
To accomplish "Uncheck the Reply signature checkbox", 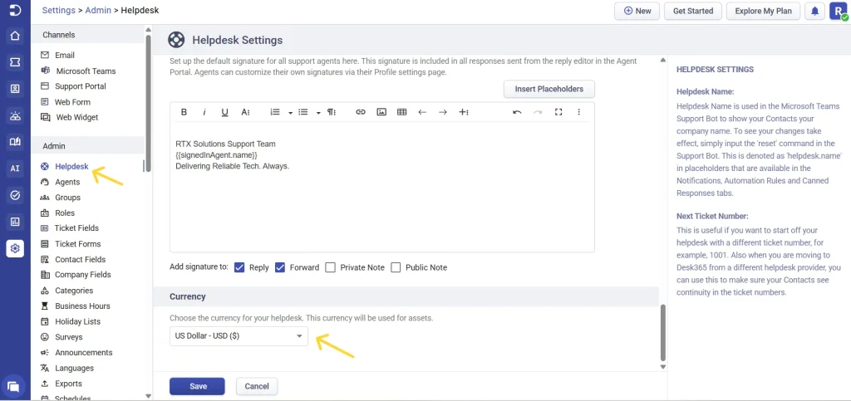I will point(239,267).
